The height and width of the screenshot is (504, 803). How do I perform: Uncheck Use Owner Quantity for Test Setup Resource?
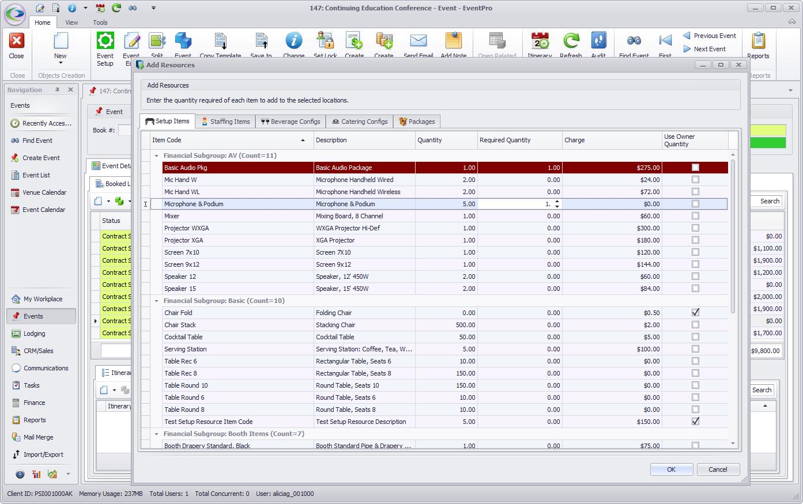click(695, 422)
